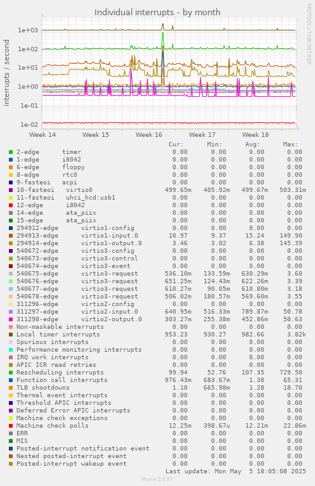Click the virtio1-input.0 brown legend swatch
Screen dimensions: 315x486
coord(11,236)
